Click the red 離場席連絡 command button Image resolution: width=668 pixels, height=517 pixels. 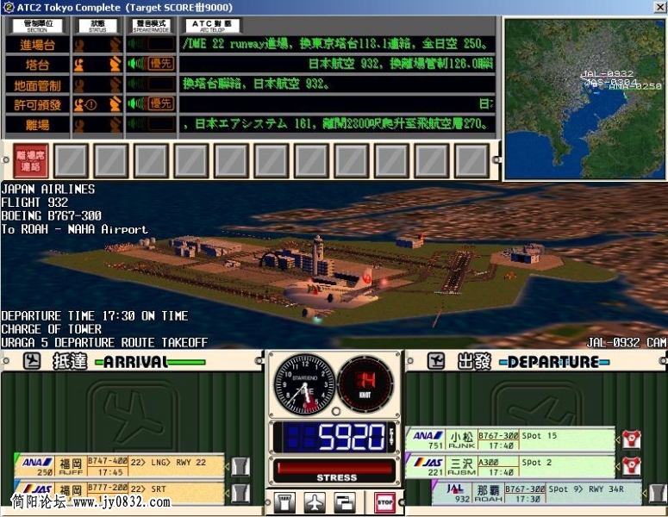(x=31, y=160)
